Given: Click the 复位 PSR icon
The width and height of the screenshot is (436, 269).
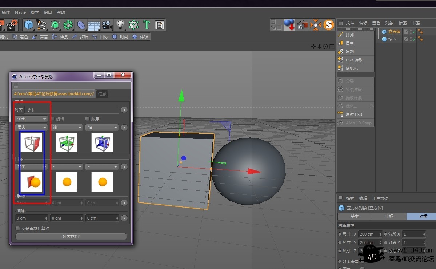Looking at the screenshot, I should pyautogui.click(x=353, y=114).
